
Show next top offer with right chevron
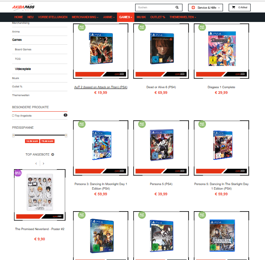pyautogui.click(x=44, y=163)
